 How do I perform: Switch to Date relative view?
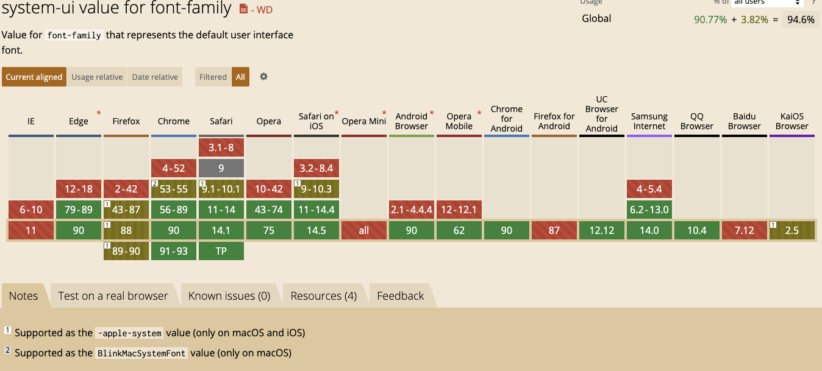pyautogui.click(x=155, y=77)
